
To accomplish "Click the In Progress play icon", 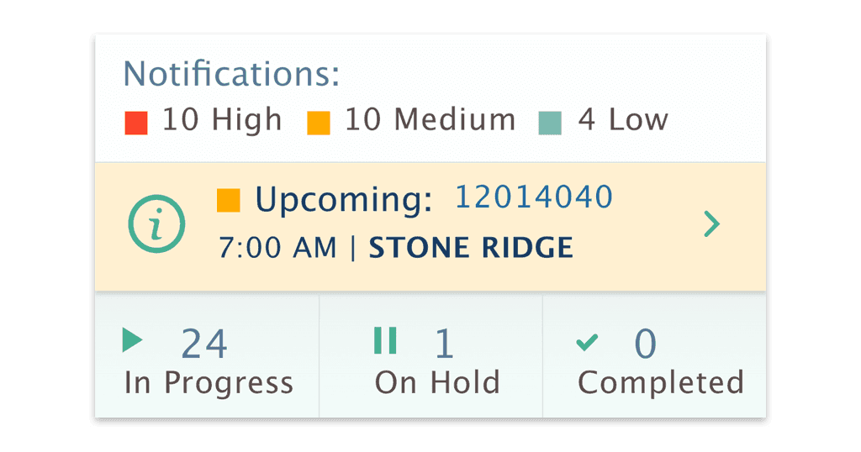I will point(132,340).
